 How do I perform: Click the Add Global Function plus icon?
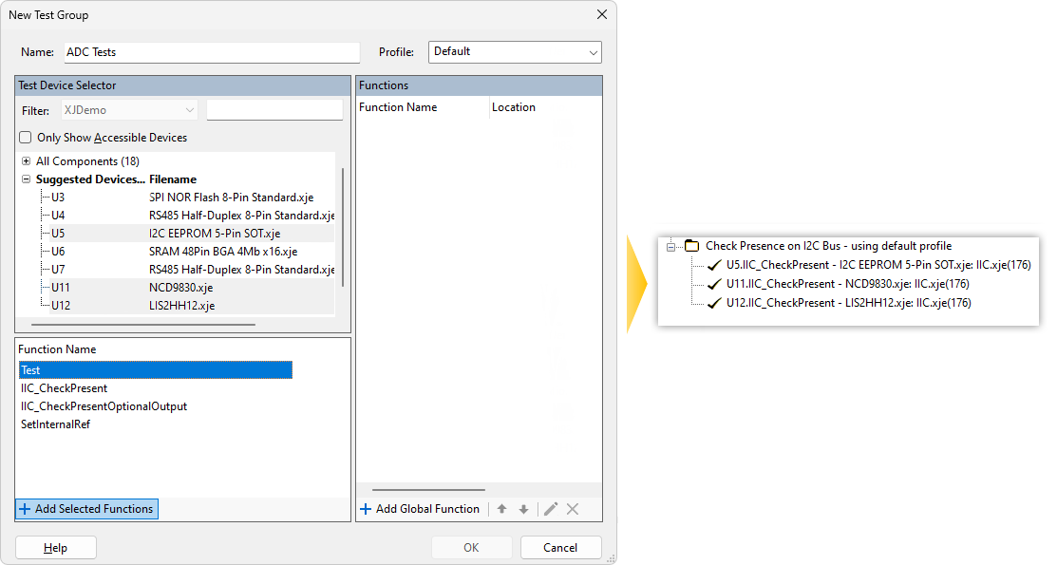coord(366,509)
